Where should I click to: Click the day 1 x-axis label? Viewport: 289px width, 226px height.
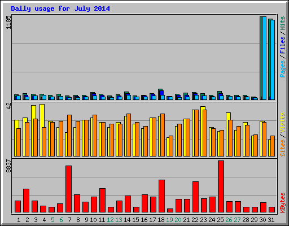[19, 220]
